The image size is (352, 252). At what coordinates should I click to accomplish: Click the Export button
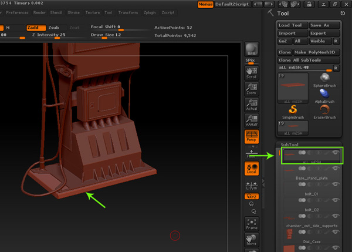[324, 33]
